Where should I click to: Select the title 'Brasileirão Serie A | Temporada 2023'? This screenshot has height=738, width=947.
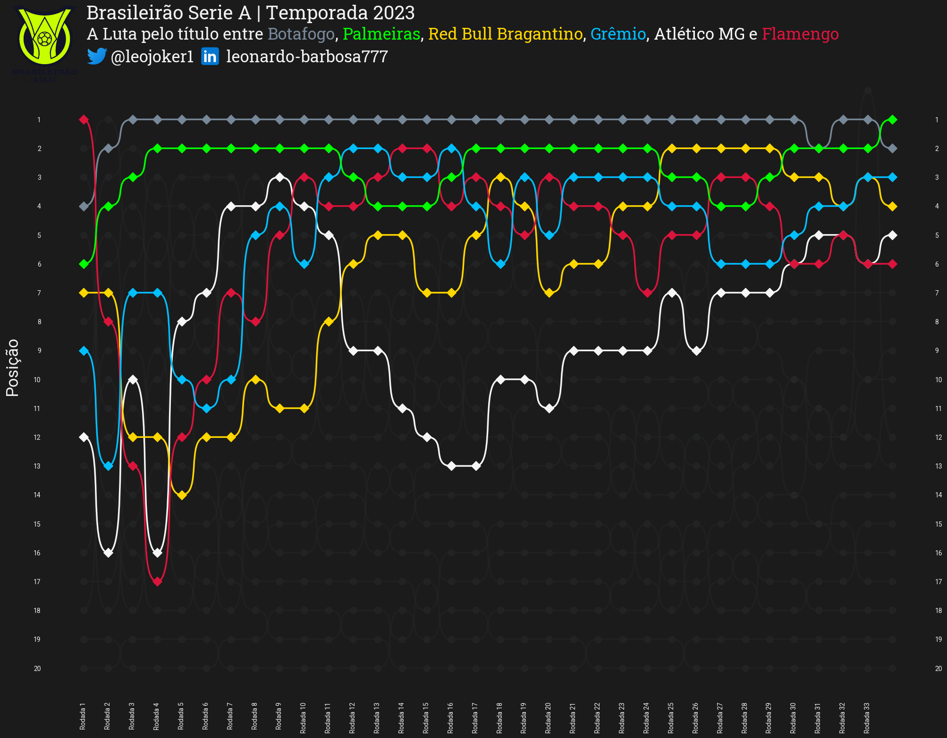251,13
